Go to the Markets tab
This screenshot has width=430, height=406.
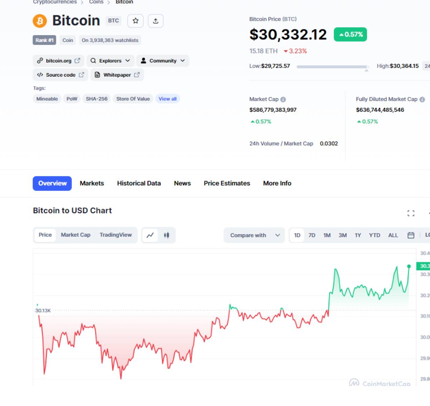tap(92, 183)
